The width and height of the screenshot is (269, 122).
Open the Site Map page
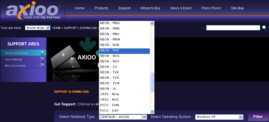237,8
